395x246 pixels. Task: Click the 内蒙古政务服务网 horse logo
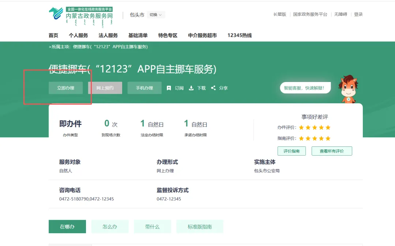point(56,13)
